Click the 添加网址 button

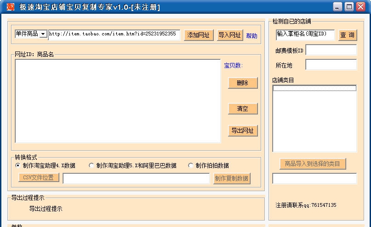coord(199,35)
